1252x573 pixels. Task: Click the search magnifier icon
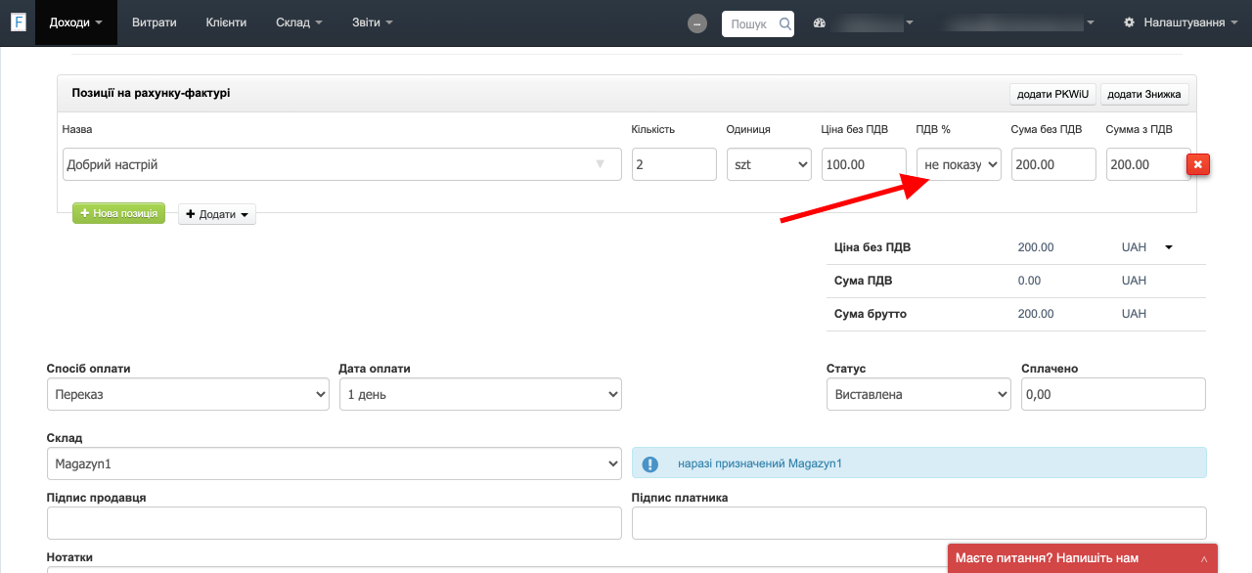pyautogui.click(x=784, y=23)
